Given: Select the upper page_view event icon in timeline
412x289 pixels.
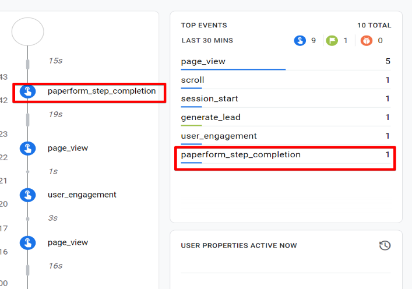Looking at the screenshot, I should (x=27, y=149).
